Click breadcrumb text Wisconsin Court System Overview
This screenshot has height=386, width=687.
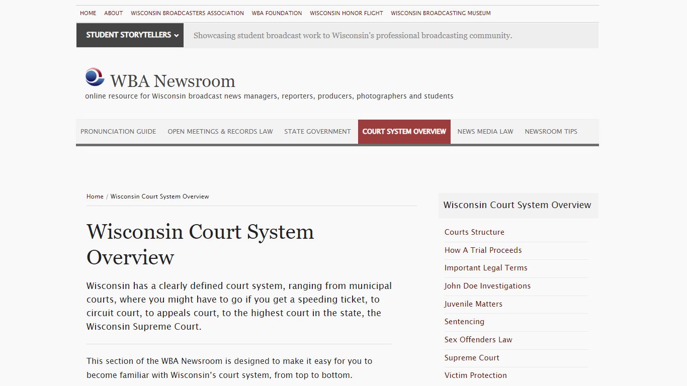click(160, 197)
